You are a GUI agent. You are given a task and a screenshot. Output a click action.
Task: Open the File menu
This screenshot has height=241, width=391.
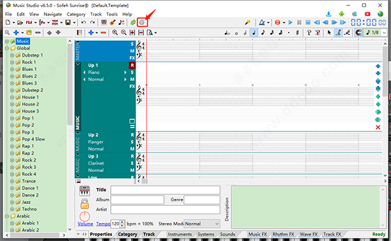tap(8, 14)
